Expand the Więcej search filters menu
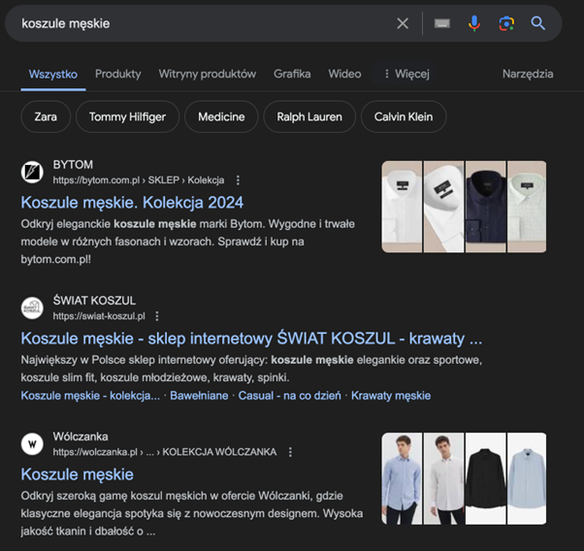584x551 pixels. [406, 74]
